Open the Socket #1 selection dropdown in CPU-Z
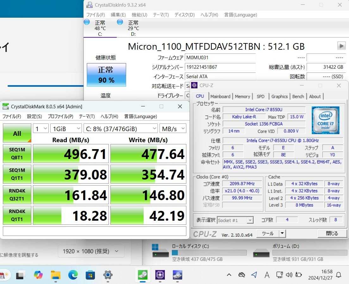This screenshot has height=284, width=349. click(235, 220)
